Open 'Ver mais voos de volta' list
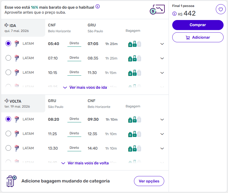Viewport: 228px width, 193px height. pos(85,163)
